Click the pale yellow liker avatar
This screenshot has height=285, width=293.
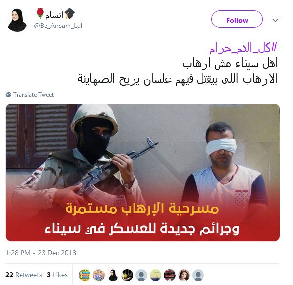[156, 275]
